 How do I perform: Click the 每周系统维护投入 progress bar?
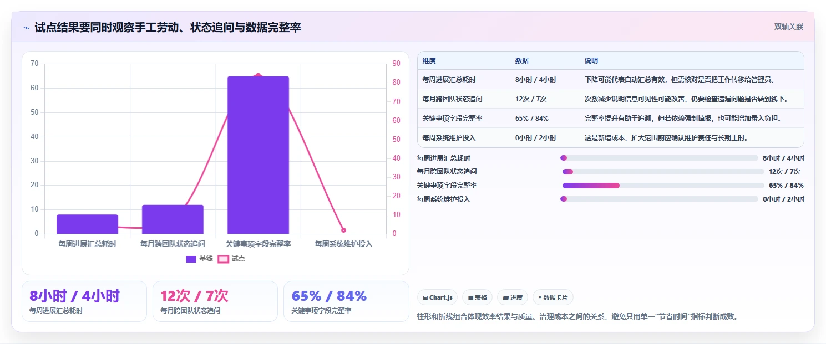tap(659, 199)
